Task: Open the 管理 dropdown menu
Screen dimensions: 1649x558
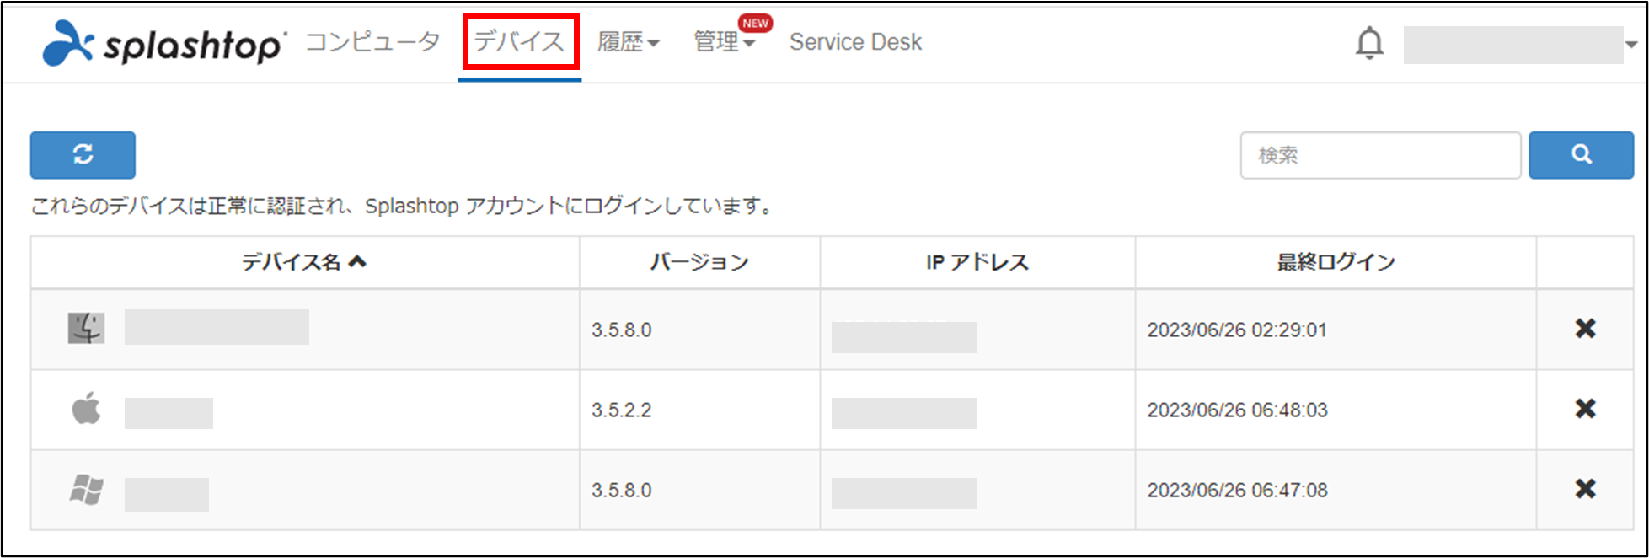Action: [723, 42]
